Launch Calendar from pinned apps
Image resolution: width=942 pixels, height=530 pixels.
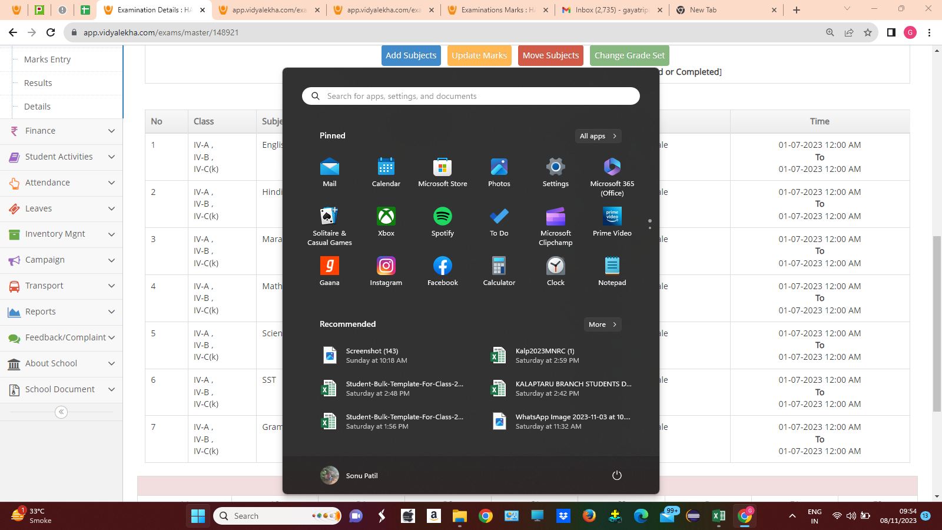point(386,173)
